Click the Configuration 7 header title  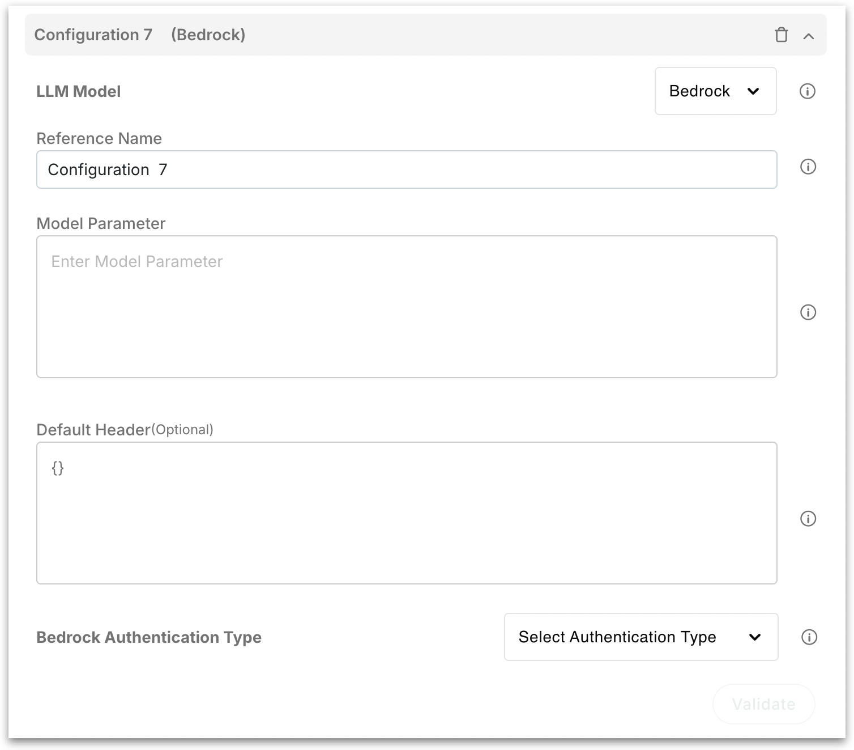[x=93, y=35]
